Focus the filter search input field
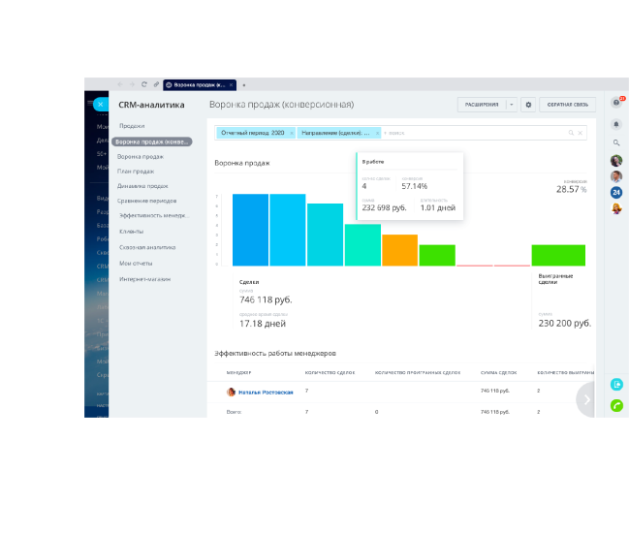This screenshot has width=629, height=534. pos(473,133)
